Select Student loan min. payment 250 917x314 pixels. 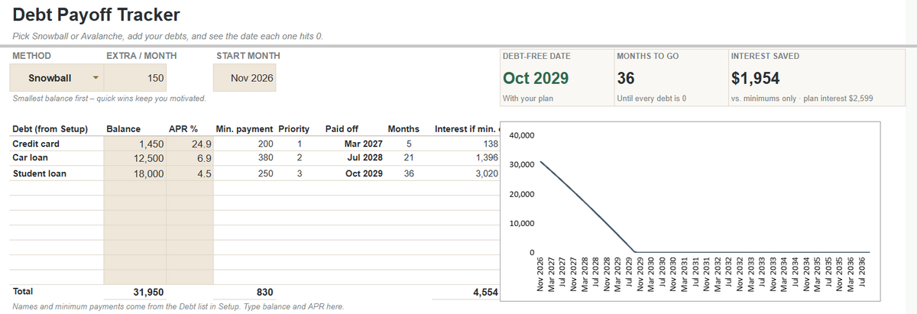[x=264, y=173]
